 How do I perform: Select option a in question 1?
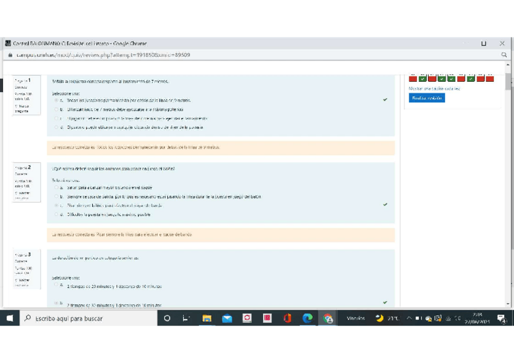click(56, 100)
